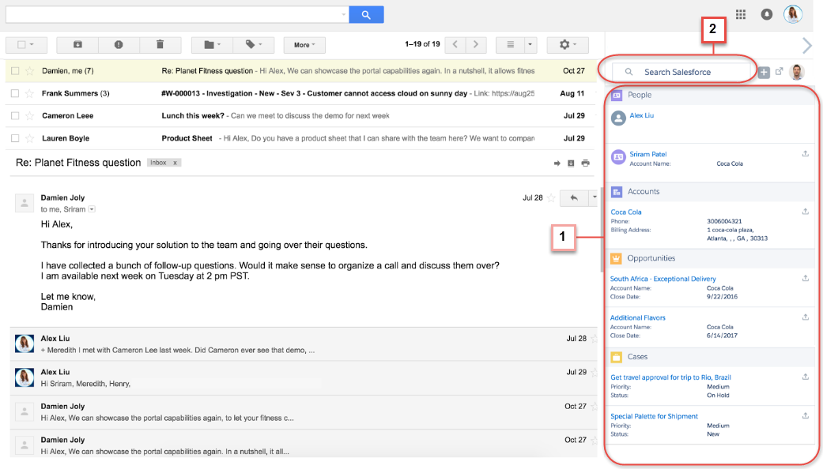
Task: Report conversation as spam
Action: tap(119, 45)
